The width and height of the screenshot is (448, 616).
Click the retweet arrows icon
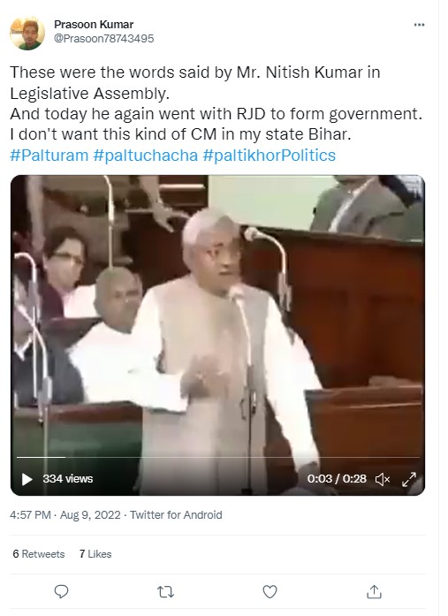click(165, 591)
